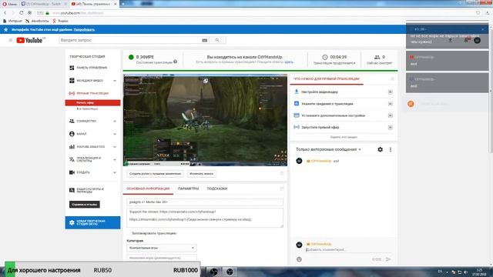Viewport: 493px width, 277px height.
Task: Click the Яндекс bookmark in bookmarks bar
Action: 60,21
